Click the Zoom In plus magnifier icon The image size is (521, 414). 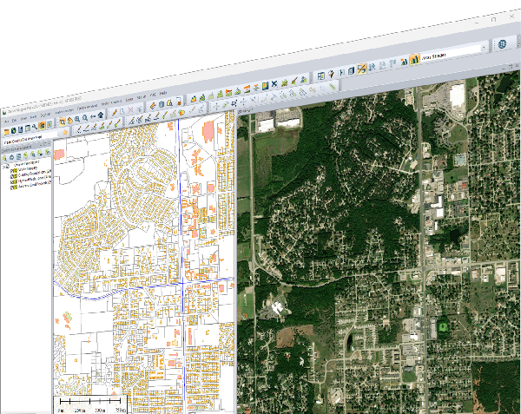coord(77,119)
